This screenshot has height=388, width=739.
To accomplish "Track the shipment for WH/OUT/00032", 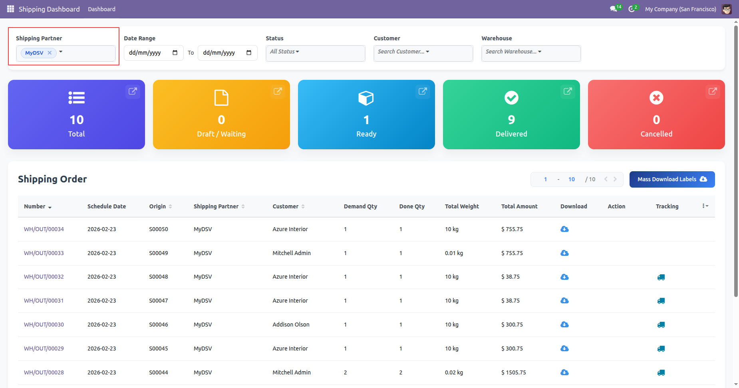I will coord(661,277).
